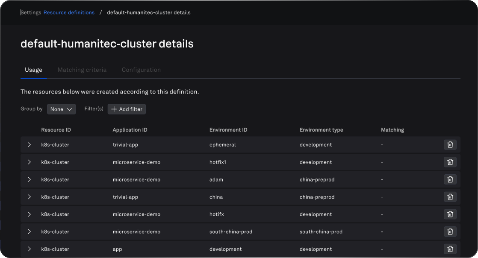Click trash icon for hotifx environment
478x258 pixels.
coord(450,214)
